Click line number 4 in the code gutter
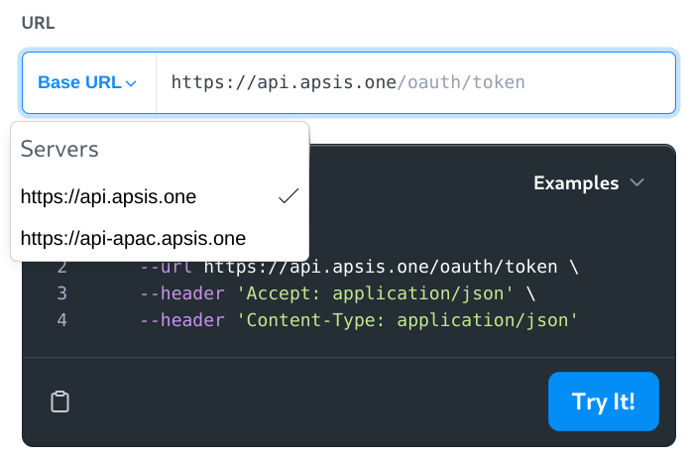Image resolution: width=690 pixels, height=458 pixels. pos(62,320)
